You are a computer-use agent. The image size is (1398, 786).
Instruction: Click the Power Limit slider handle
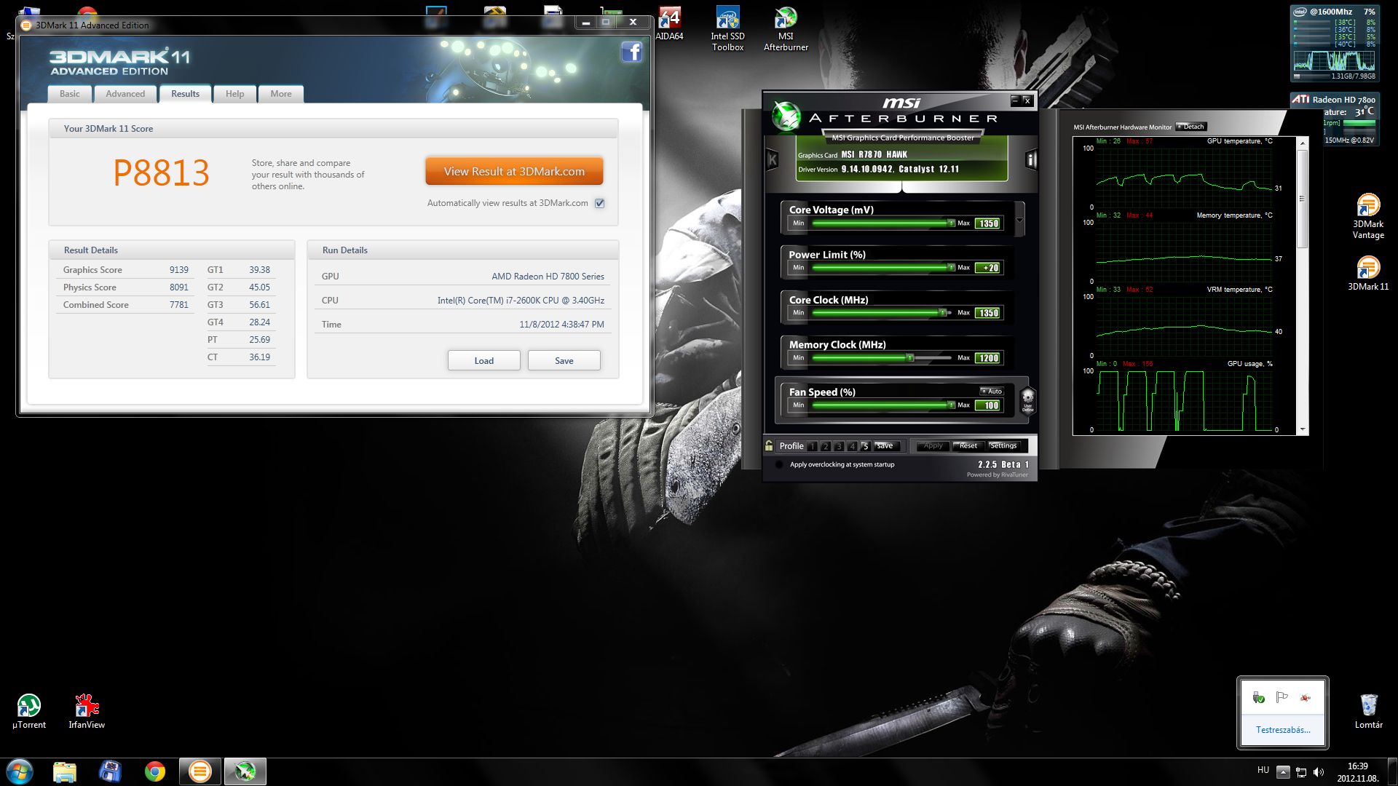click(951, 268)
